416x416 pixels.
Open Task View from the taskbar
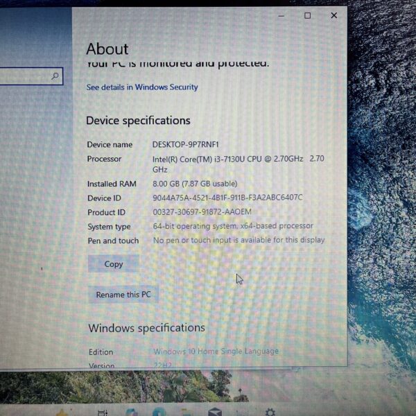[103, 413]
